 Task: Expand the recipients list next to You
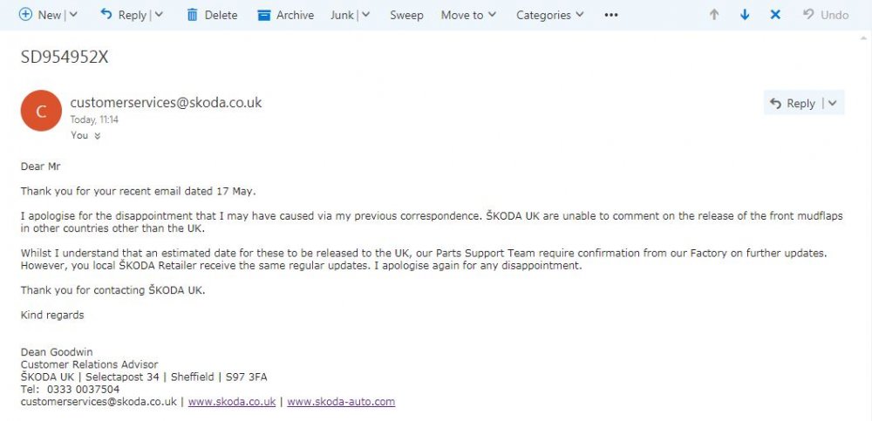(x=98, y=136)
